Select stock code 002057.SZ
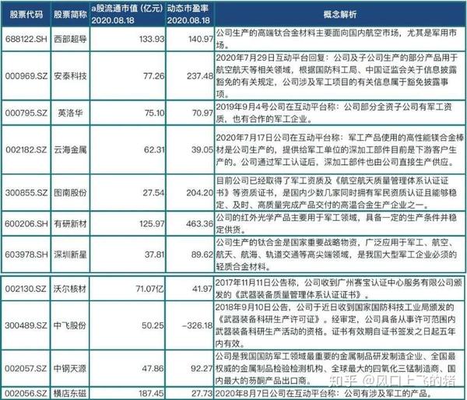 pyautogui.click(x=26, y=369)
